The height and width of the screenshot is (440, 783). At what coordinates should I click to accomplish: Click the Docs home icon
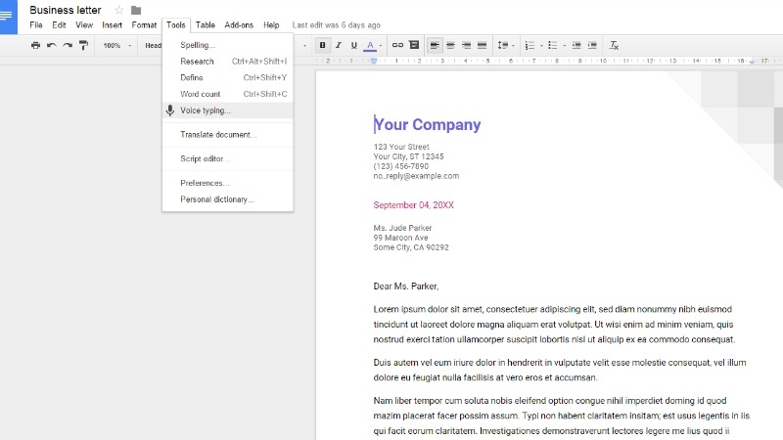pyautogui.click(x=9, y=14)
